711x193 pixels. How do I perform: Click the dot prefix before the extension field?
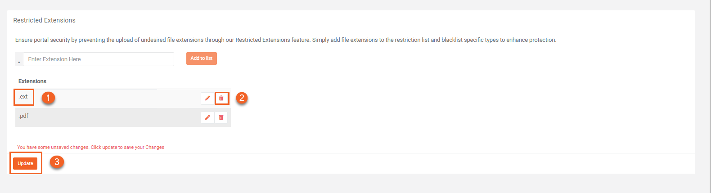(19, 60)
